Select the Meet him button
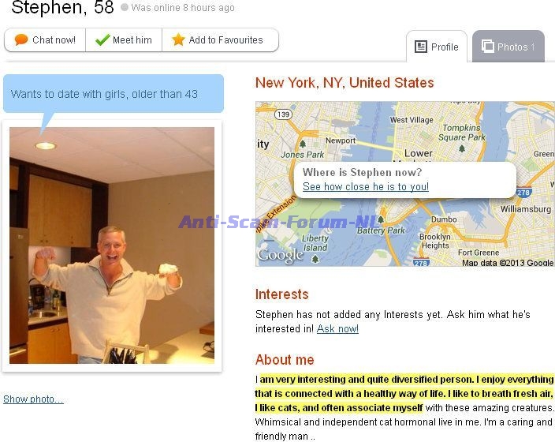The image size is (555, 442). (124, 39)
